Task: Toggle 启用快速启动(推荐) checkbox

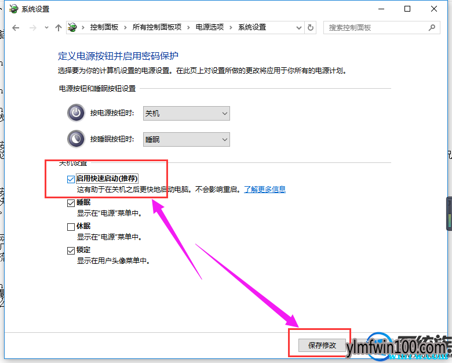Action: click(71, 179)
